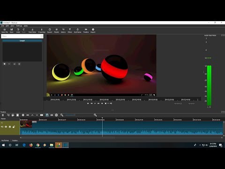The width and height of the screenshot is (225, 169).
Task: Select the video clip thumbnail in timeline
Action: [x=26, y=124]
